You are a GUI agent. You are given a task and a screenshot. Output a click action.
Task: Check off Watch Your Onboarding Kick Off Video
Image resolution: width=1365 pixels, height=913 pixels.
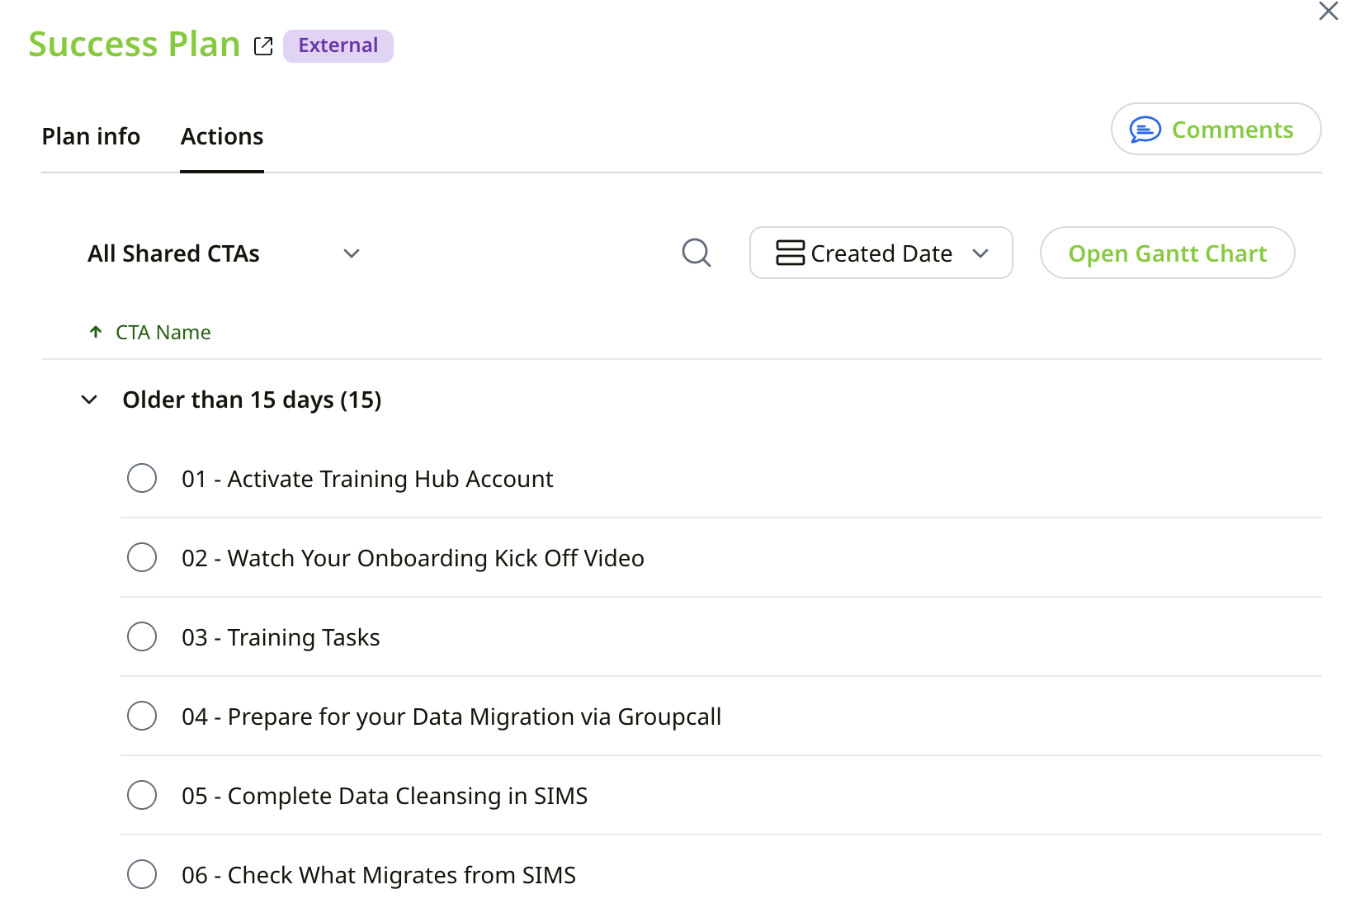click(x=142, y=557)
